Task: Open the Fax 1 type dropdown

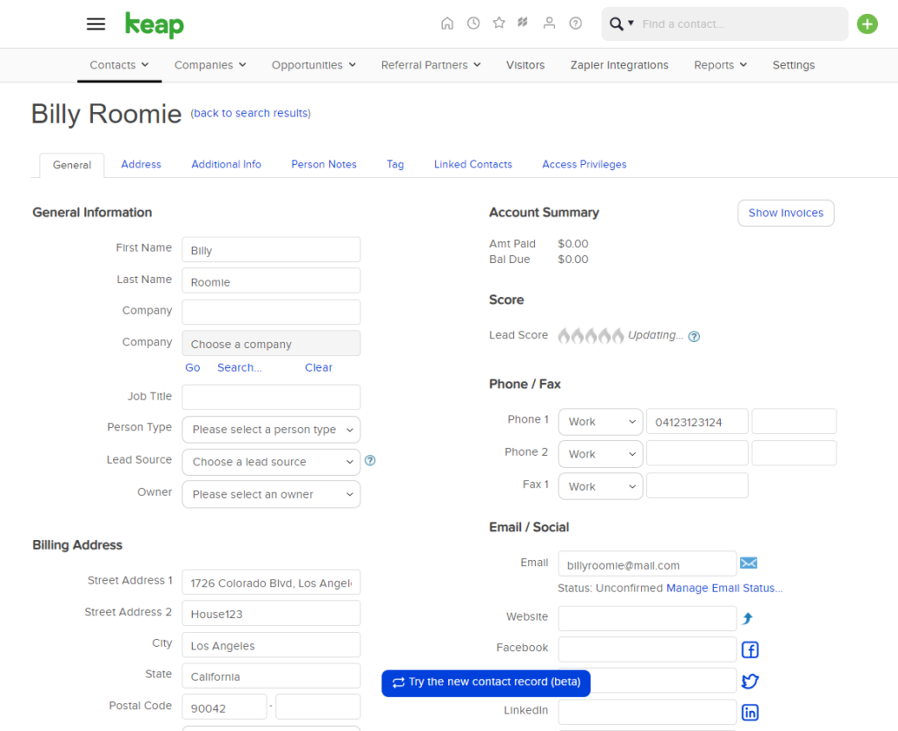Action: tap(601, 486)
